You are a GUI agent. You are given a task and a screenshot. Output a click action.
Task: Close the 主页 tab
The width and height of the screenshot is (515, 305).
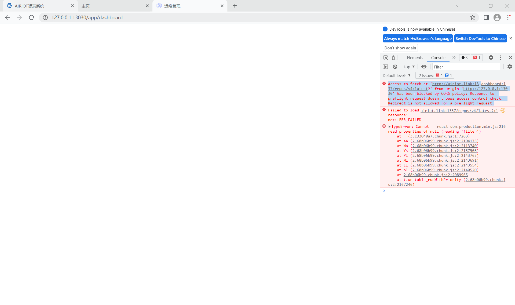coord(147,6)
